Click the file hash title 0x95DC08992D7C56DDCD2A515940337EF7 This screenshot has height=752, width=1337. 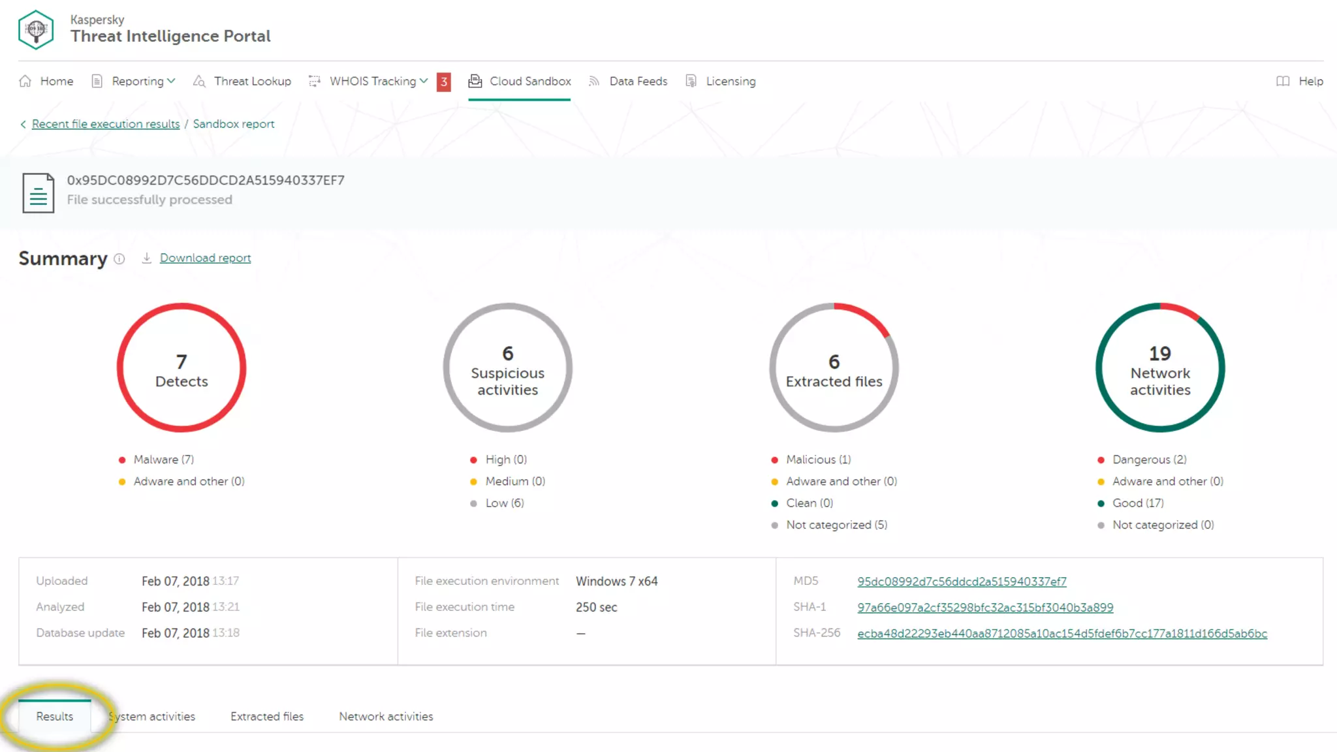click(x=206, y=180)
